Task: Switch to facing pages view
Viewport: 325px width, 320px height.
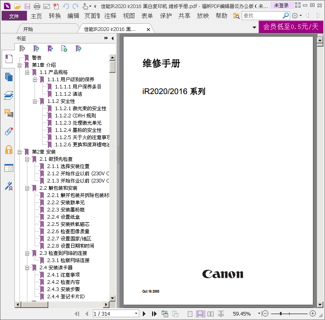Action: 210,314
